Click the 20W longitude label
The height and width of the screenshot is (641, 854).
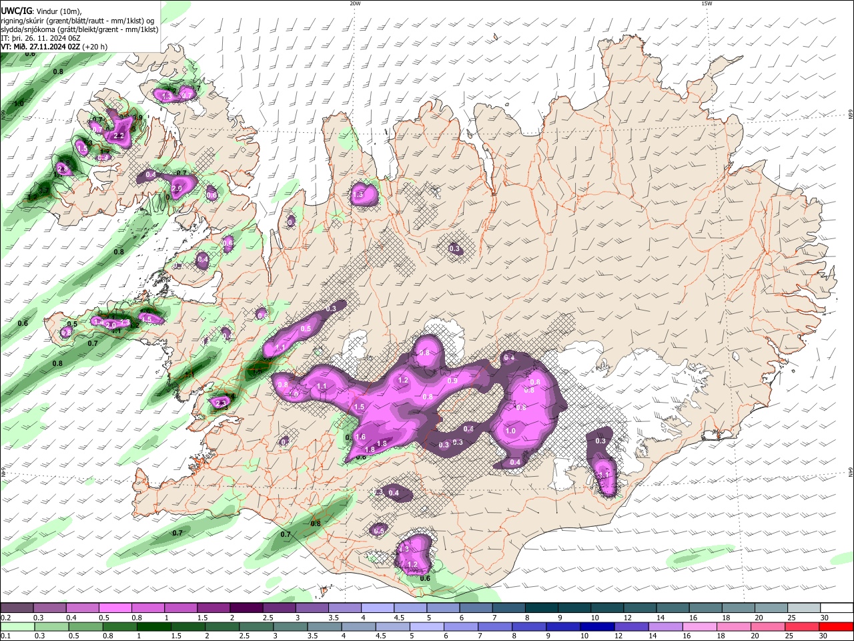[x=355, y=3]
